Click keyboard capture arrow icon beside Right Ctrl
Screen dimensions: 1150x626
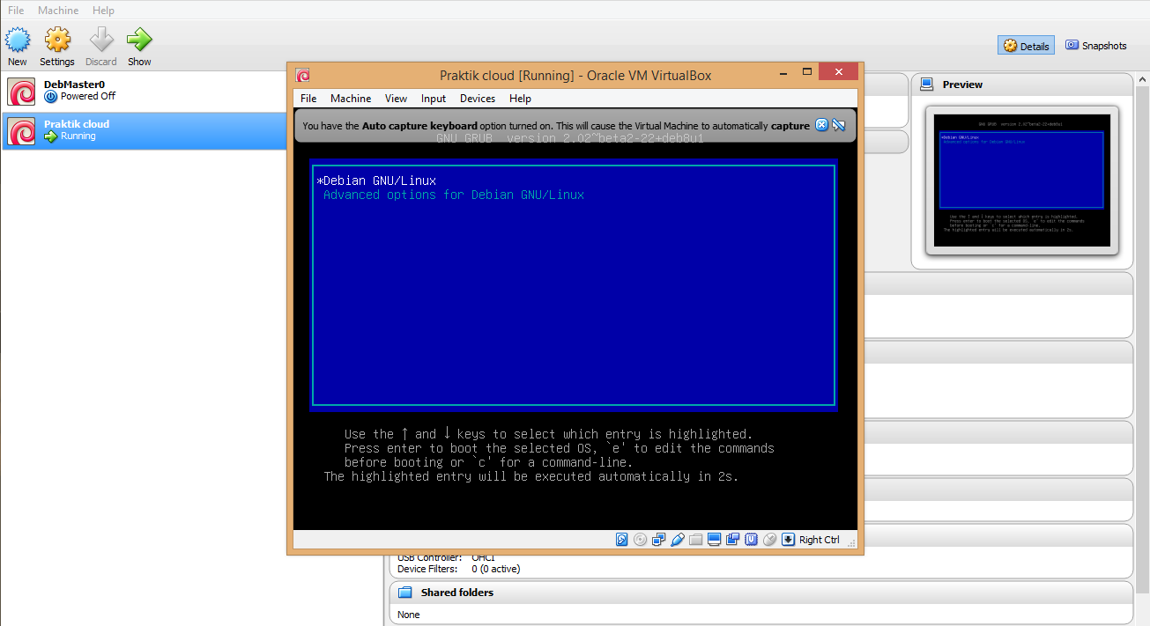pos(788,540)
